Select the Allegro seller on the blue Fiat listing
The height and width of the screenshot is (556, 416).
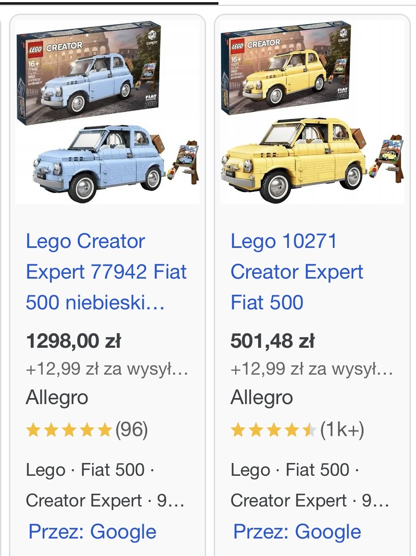click(x=57, y=398)
